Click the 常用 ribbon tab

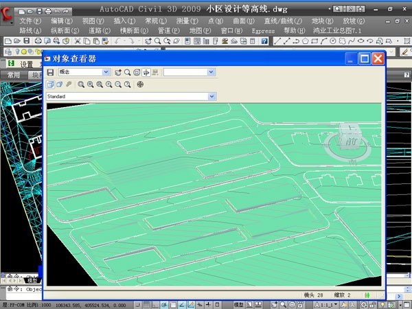click(12, 75)
